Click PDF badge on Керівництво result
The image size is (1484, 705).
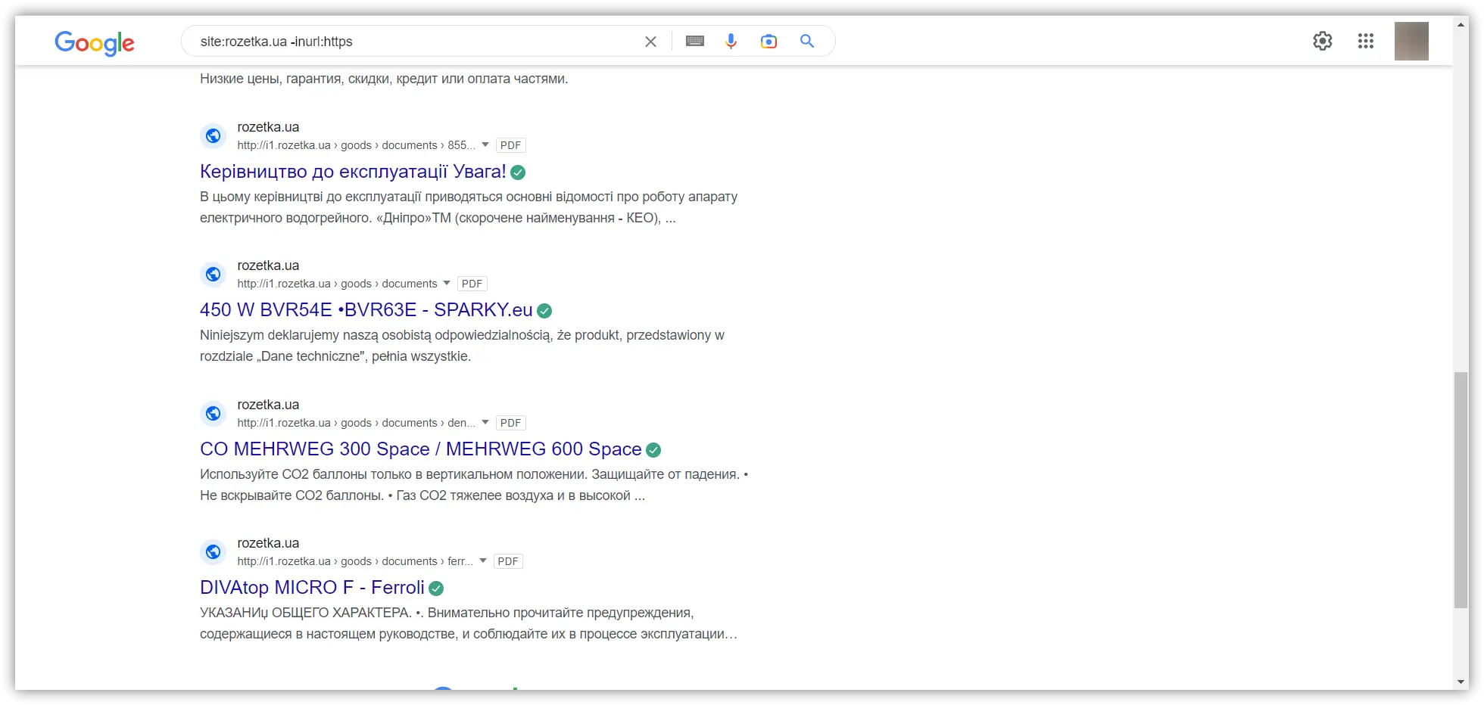click(x=511, y=145)
